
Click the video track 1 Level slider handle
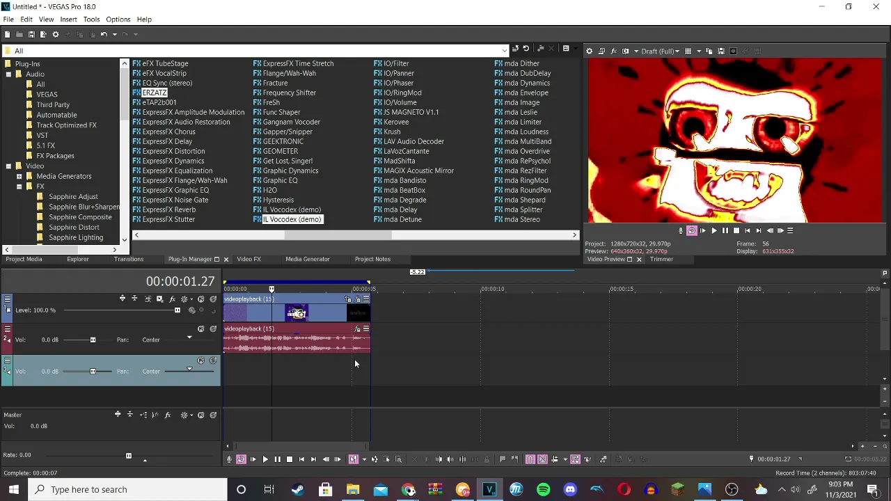pos(177,310)
